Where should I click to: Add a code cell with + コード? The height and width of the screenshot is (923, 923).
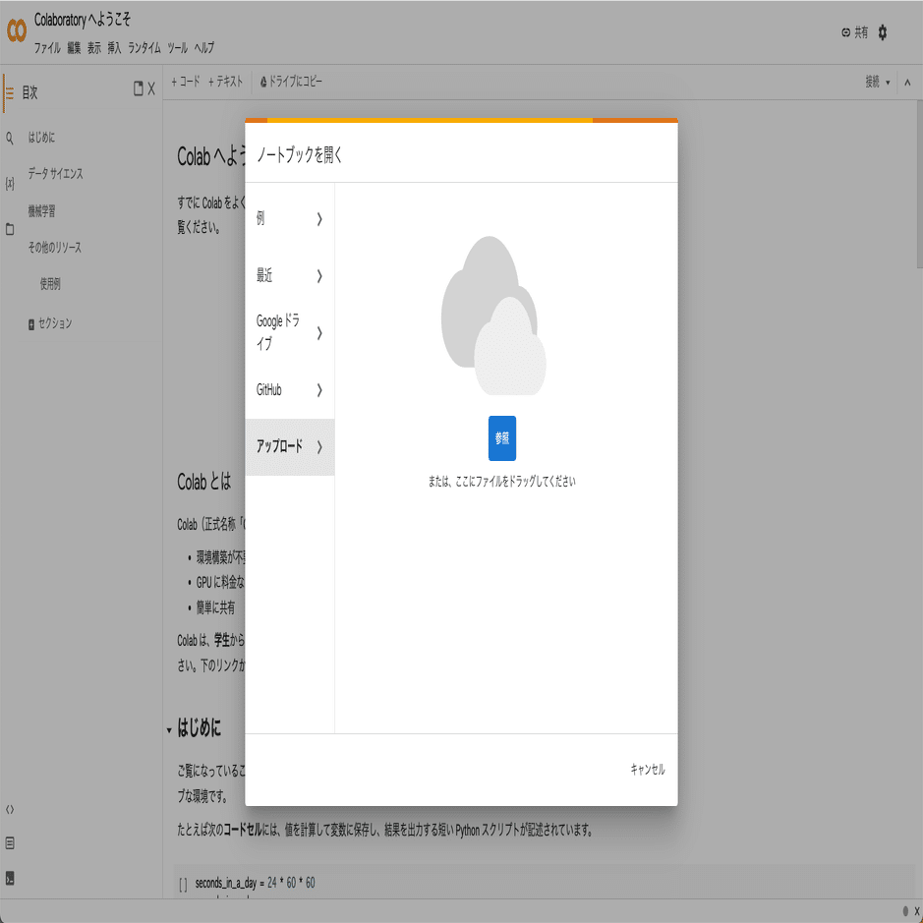coord(186,82)
